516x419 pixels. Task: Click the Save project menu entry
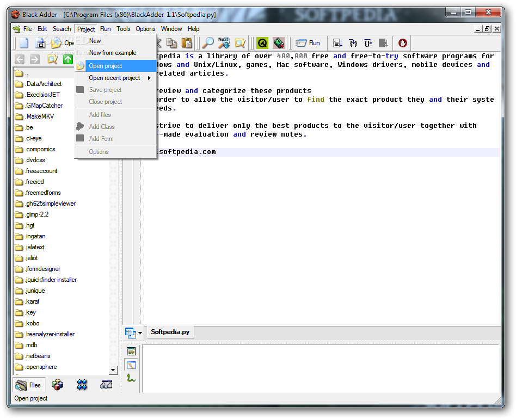(x=116, y=90)
